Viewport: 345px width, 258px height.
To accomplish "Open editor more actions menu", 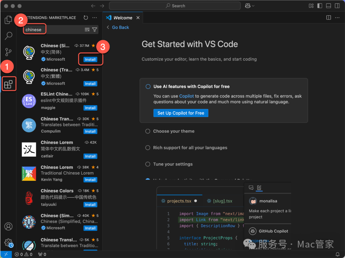I will tap(337, 18).
